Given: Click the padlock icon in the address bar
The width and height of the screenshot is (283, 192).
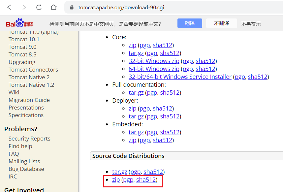Looking at the screenshot, I should (71, 7).
